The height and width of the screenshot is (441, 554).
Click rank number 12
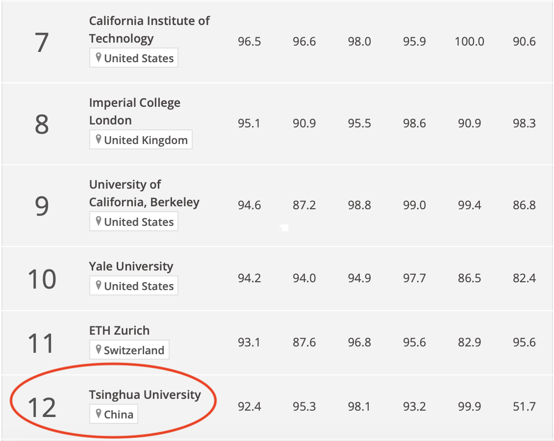42,408
